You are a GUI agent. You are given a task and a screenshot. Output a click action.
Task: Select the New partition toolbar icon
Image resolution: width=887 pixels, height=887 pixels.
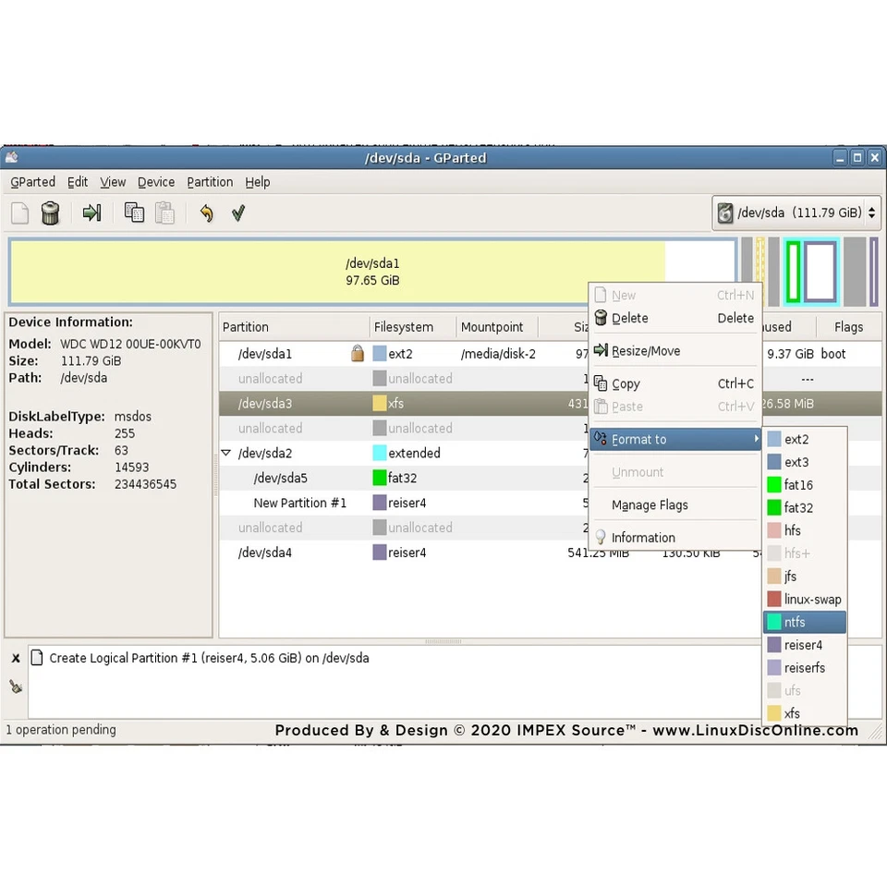[19, 213]
